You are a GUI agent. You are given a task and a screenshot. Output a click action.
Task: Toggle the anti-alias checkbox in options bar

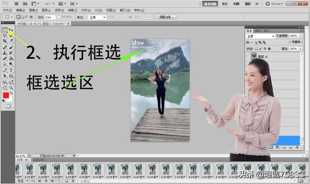(59, 17)
